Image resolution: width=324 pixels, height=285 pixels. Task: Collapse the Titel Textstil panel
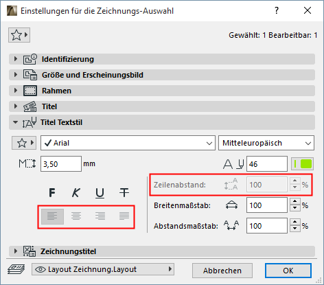click(15, 122)
